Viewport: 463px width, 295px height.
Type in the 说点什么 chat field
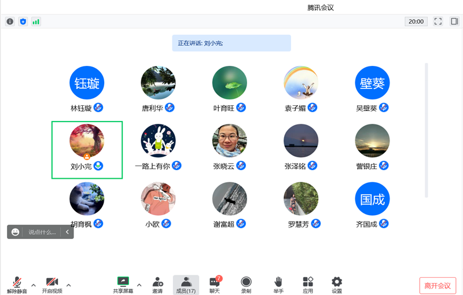click(x=42, y=232)
